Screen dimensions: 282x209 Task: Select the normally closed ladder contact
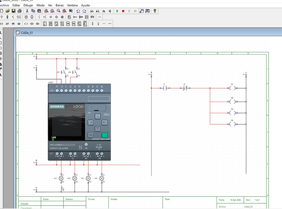[x=185, y=88]
